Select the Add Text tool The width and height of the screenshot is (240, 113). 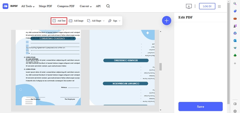pos(59,21)
